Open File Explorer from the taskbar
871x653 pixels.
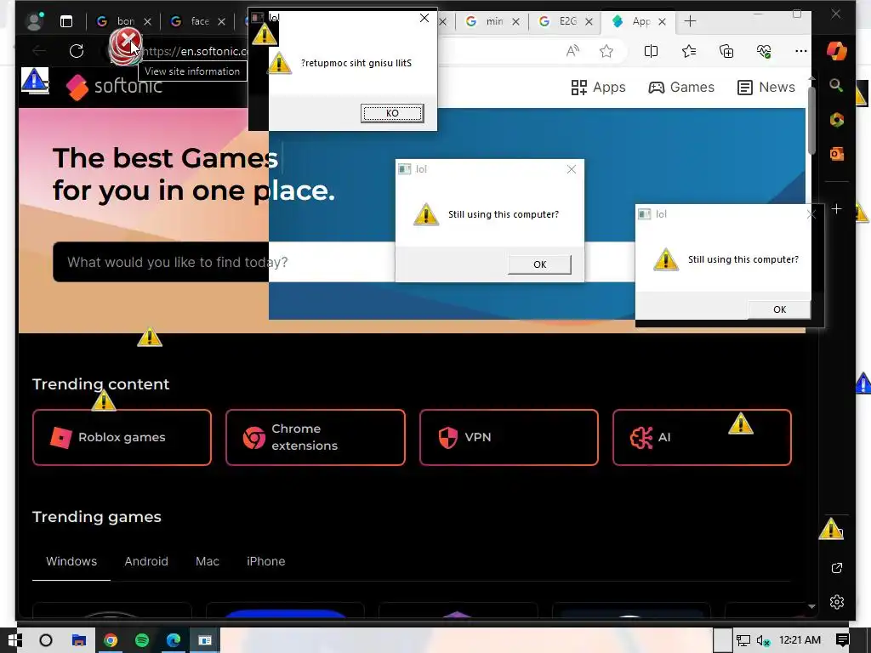(79, 640)
